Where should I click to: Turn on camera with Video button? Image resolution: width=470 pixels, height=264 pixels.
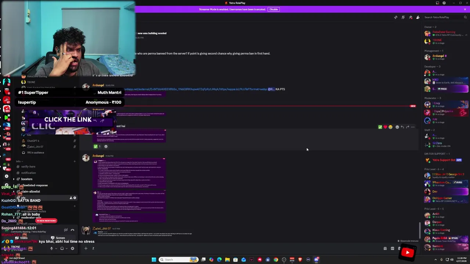[22, 238]
